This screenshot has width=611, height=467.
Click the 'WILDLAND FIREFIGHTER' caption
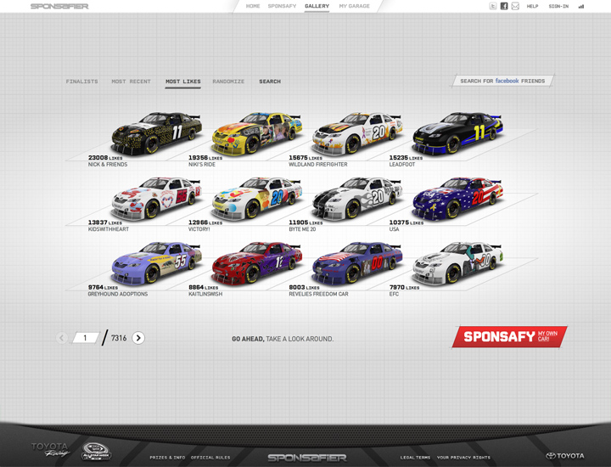pyautogui.click(x=318, y=165)
